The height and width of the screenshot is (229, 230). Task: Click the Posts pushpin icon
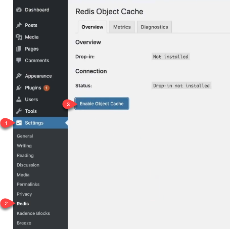click(x=19, y=25)
